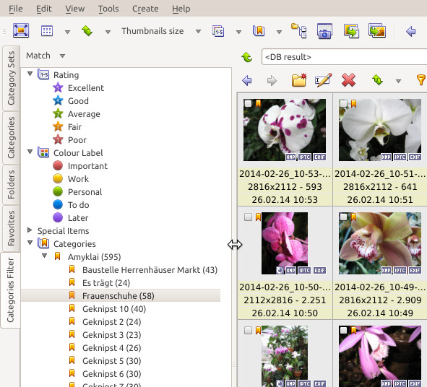The image size is (427, 387).
Task: Tick checkbox on bottom-left greenhouse orchid thumbnail
Action: (x=248, y=331)
